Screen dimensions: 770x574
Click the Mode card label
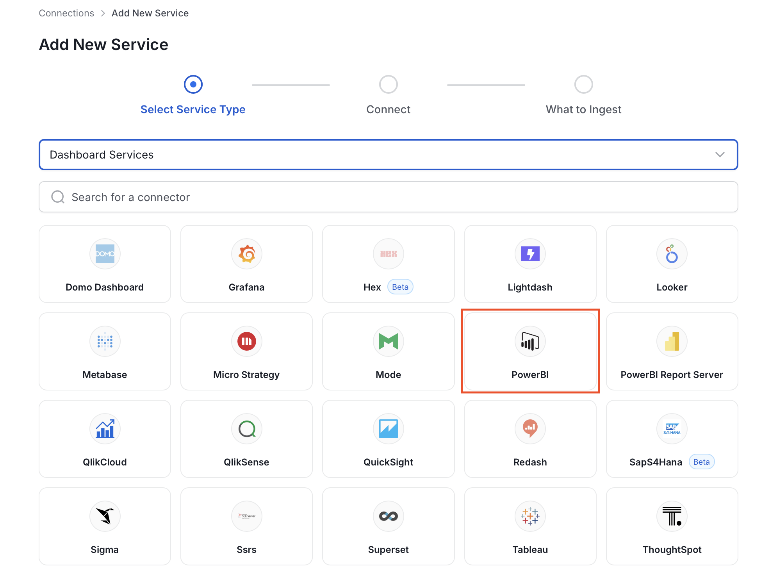388,374
